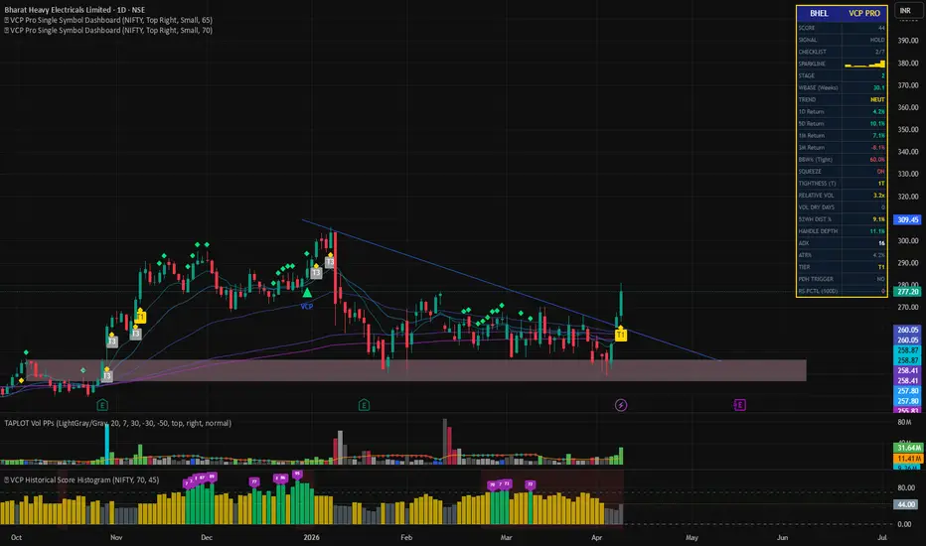Click the RELATIVE VOL row showing 3.2x
The height and width of the screenshot is (546, 926).
click(x=842, y=196)
